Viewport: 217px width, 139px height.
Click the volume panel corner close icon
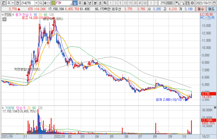pyautogui.click(x=215, y=107)
